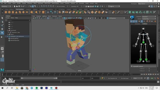Create a polygon cube from the shelf
This screenshot has width=160, height=90.
coord(9,12)
